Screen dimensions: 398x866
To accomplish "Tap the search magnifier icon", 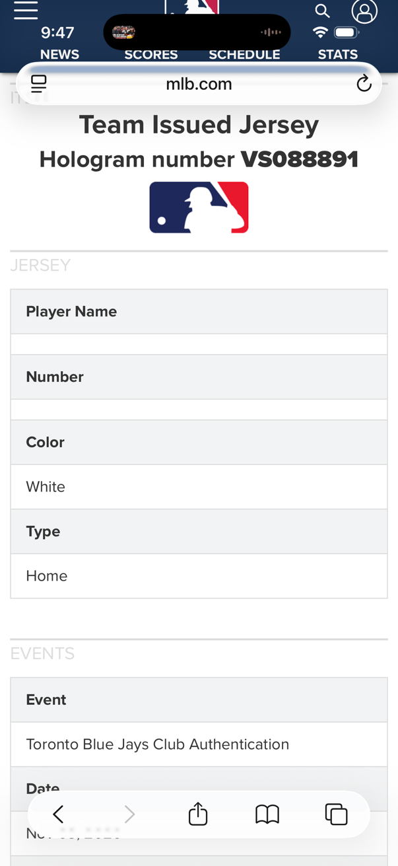I will point(322,11).
